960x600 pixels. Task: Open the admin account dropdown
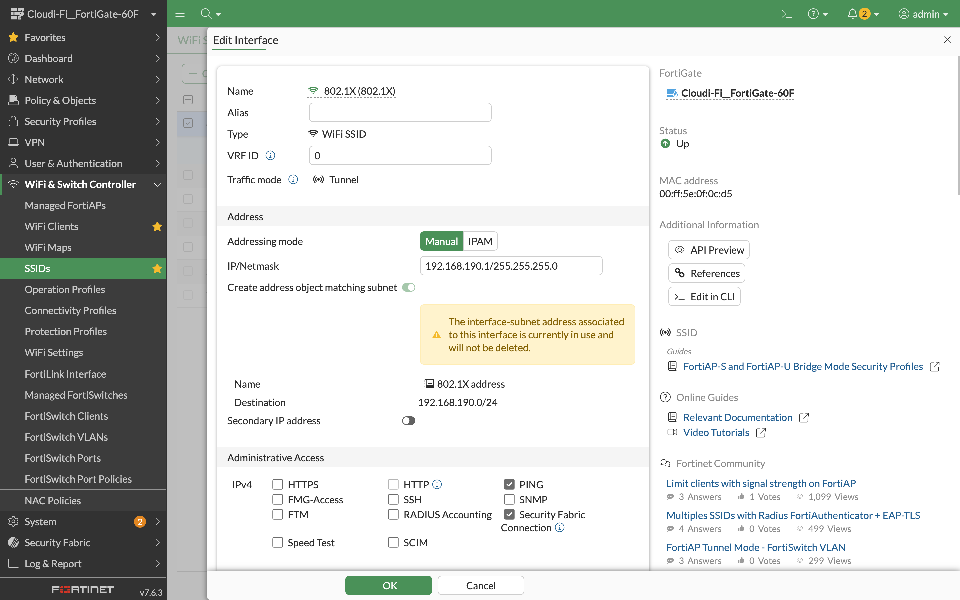click(x=924, y=13)
